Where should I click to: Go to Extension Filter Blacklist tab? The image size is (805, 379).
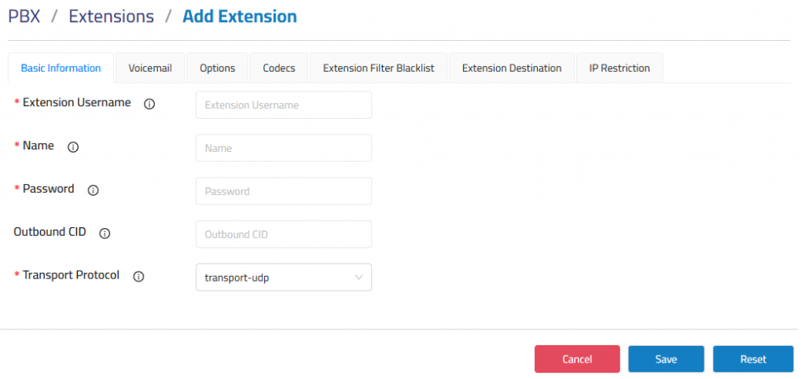(x=378, y=68)
